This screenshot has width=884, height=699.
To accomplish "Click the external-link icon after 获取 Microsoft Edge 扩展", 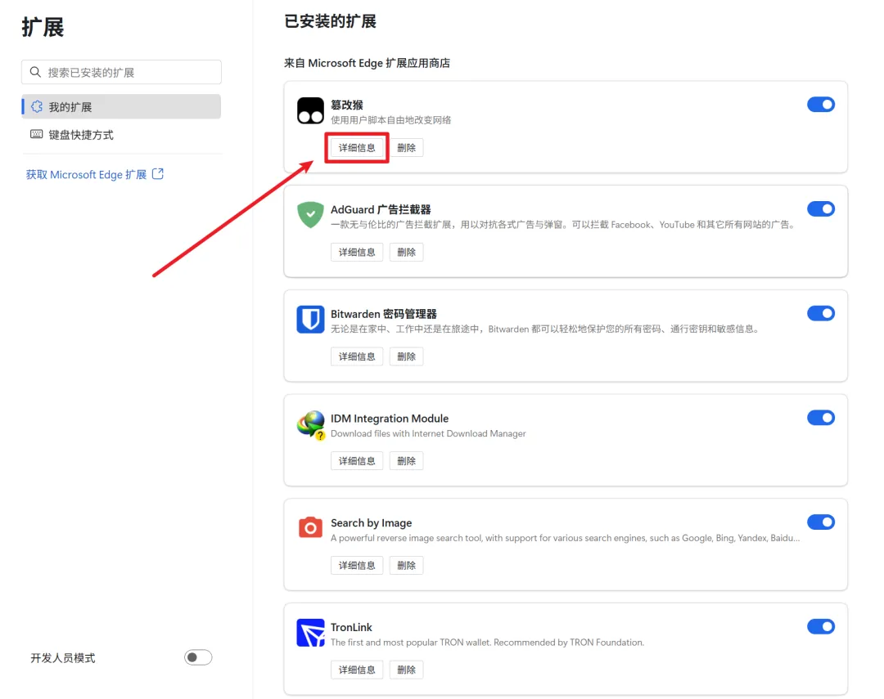I will tap(158, 174).
